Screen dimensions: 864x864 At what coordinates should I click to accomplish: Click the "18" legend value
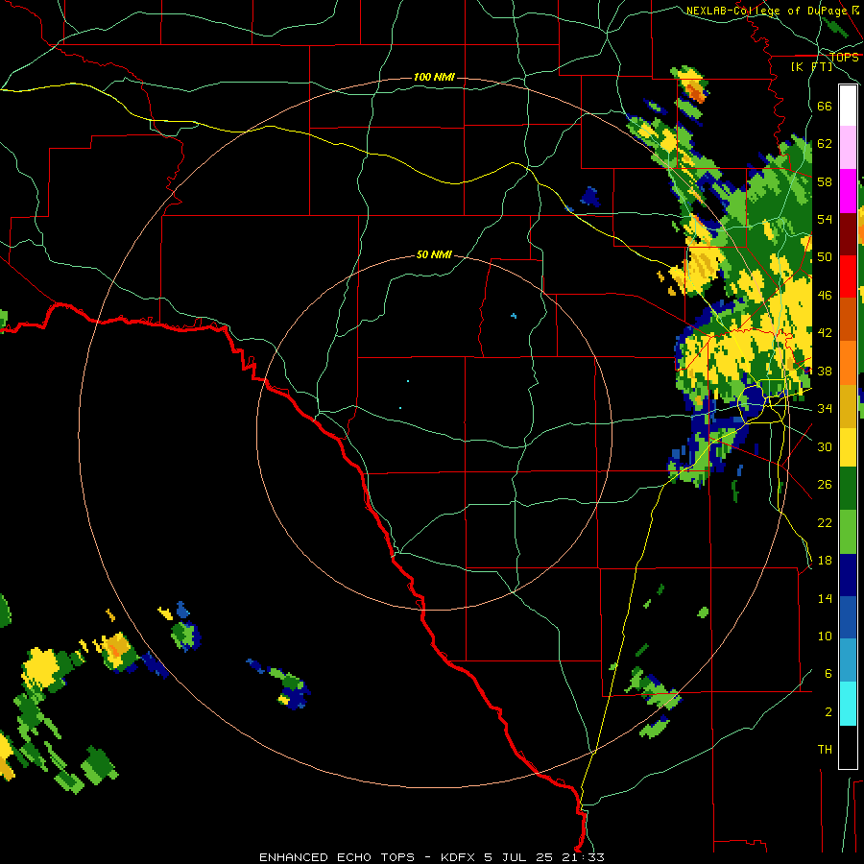click(x=825, y=561)
